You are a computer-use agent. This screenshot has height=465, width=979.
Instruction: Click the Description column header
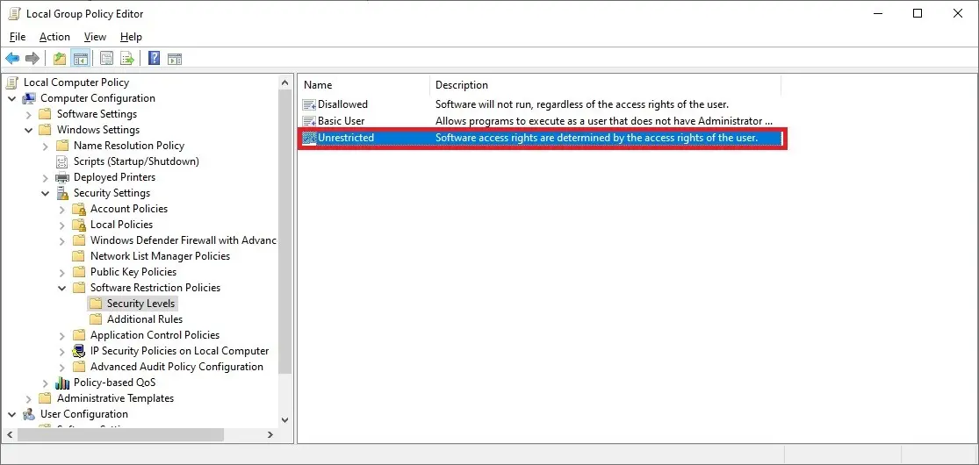tap(461, 85)
